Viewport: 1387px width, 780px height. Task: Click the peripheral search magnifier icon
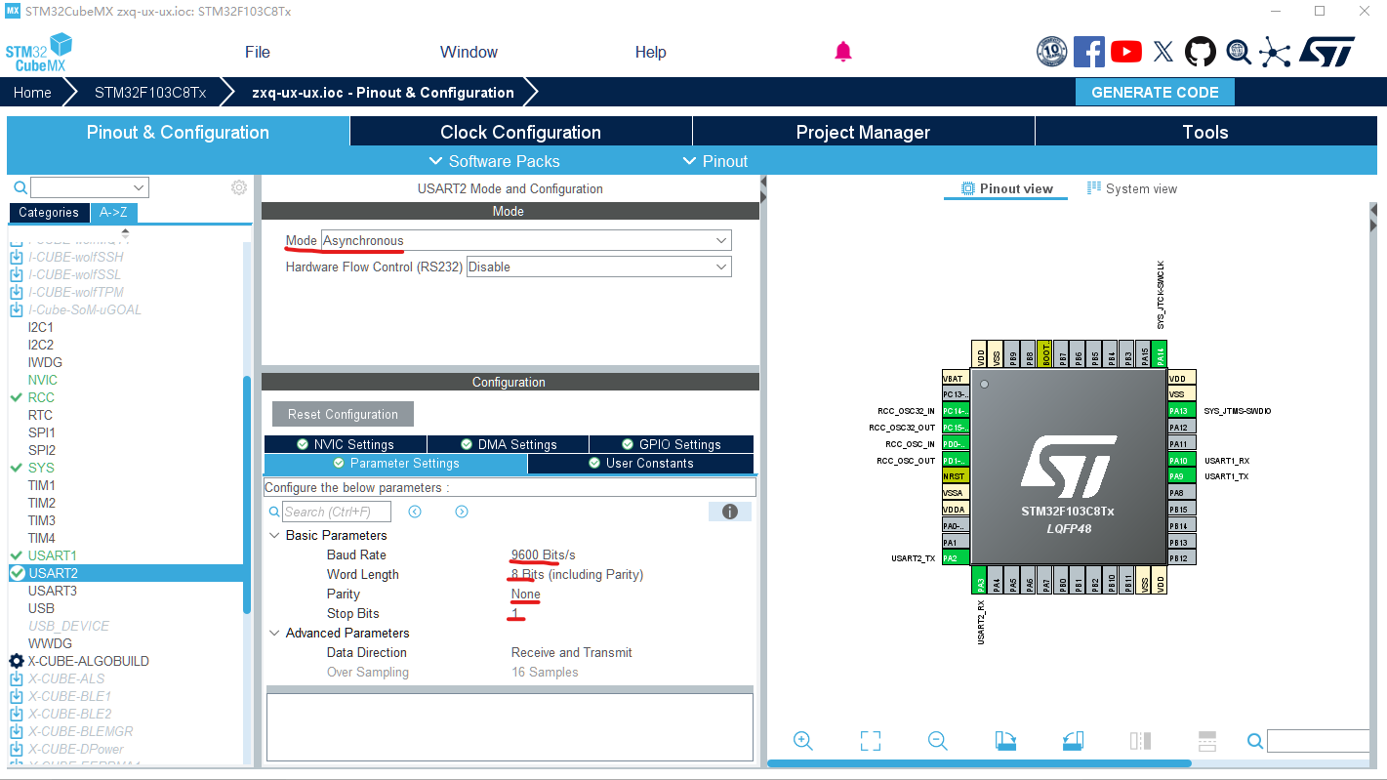point(20,187)
